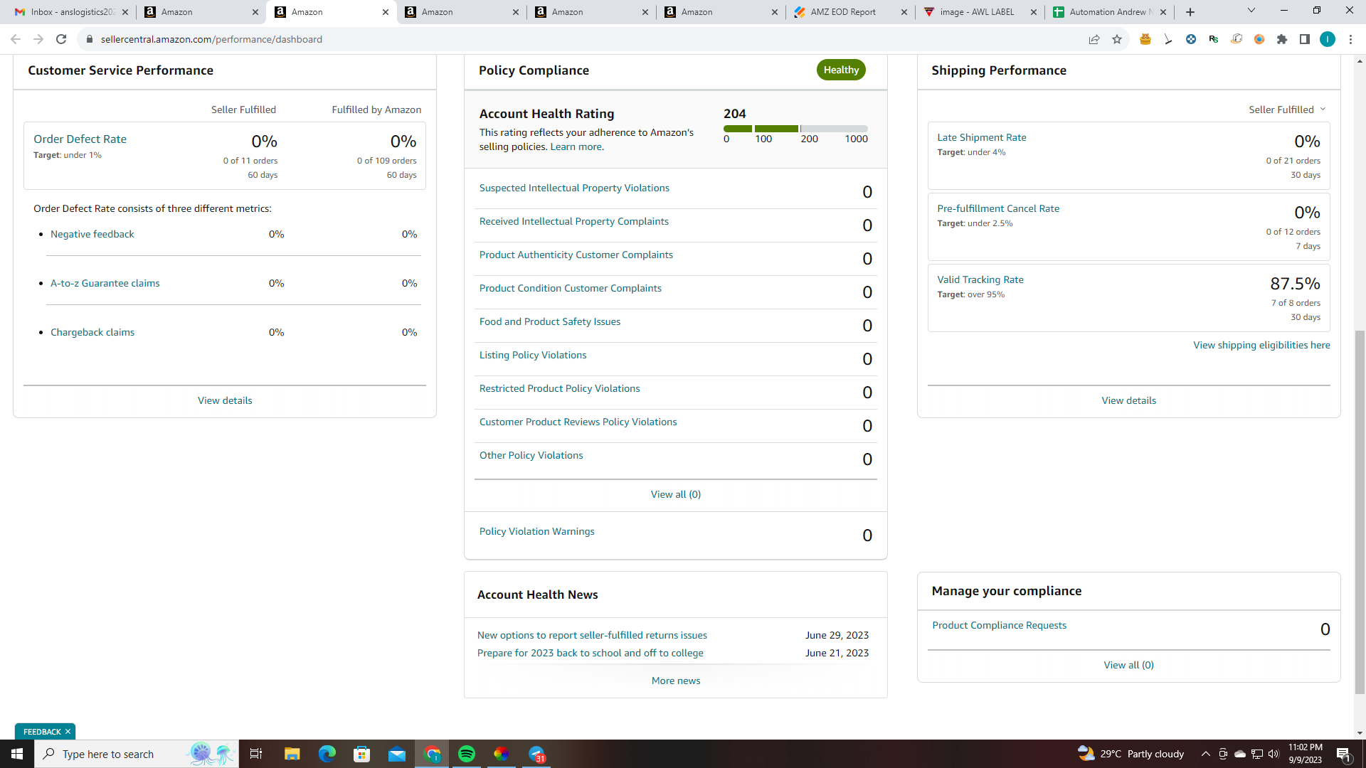Go back to the previous page
Image resolution: width=1366 pixels, height=768 pixels.
click(16, 39)
